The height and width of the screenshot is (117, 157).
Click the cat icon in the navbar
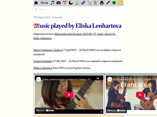(96, 3)
